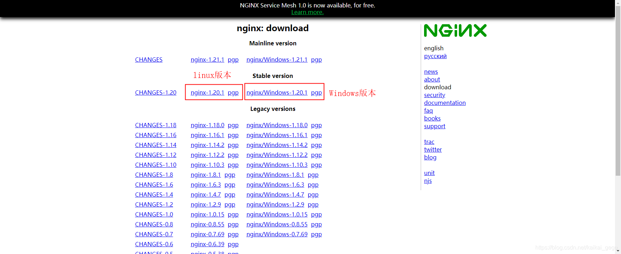This screenshot has height=254, width=621.
Task: Download nginx/Windows-1.14.2
Action: tap(277, 145)
